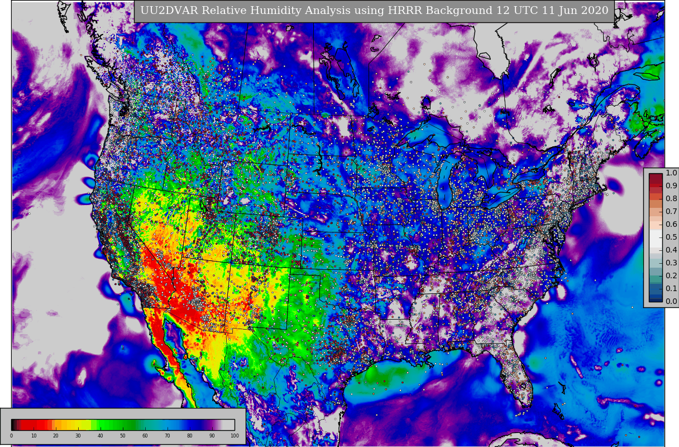
Task: Click the 0.0 label on the right colorbar
Action: [671, 302]
